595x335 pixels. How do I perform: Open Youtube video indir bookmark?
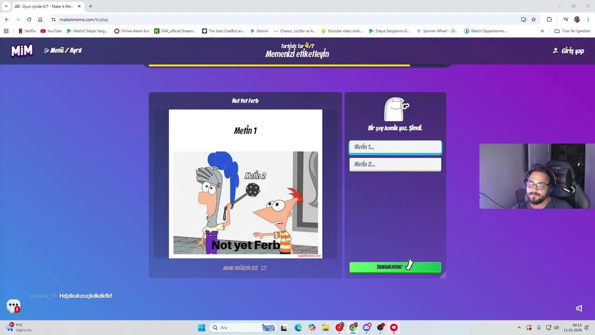[342, 31]
